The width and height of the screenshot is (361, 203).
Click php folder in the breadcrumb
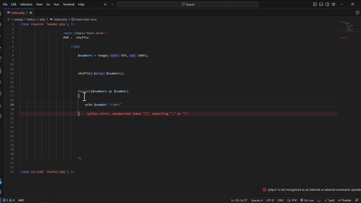(x=42, y=19)
